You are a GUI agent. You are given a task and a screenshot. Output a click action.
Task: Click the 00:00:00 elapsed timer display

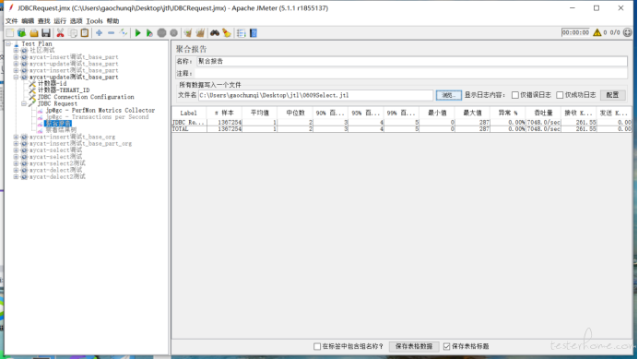point(575,32)
